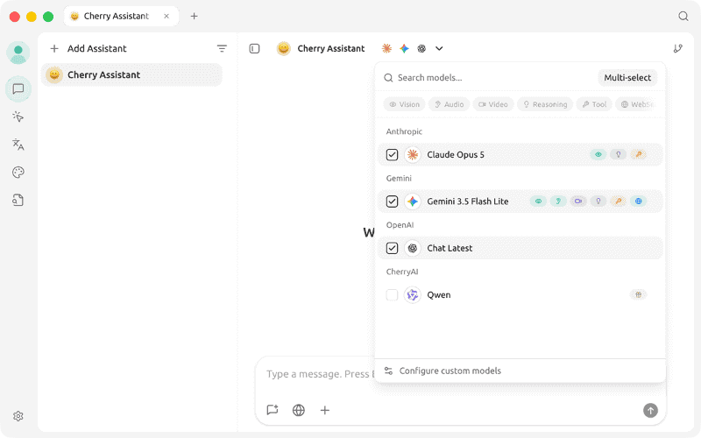Click the new topic chat icon below the message box
The height and width of the screenshot is (438, 701).
point(273,410)
